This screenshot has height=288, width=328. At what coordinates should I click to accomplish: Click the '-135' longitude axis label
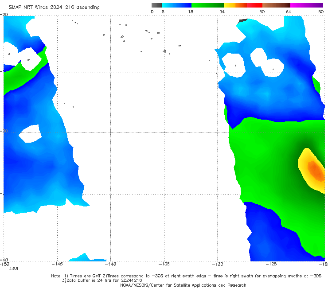(x=164, y=264)
